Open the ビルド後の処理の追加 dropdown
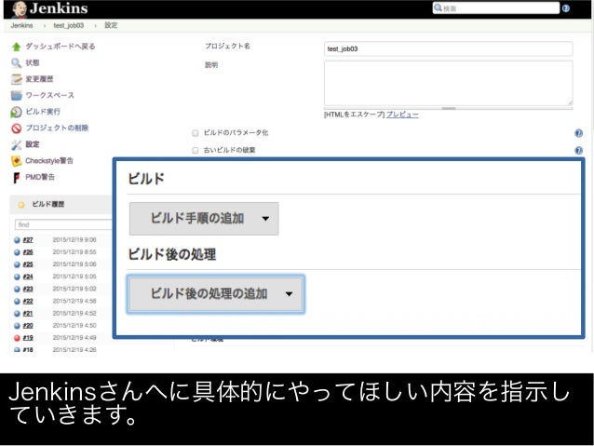The image size is (594, 446). [x=216, y=294]
